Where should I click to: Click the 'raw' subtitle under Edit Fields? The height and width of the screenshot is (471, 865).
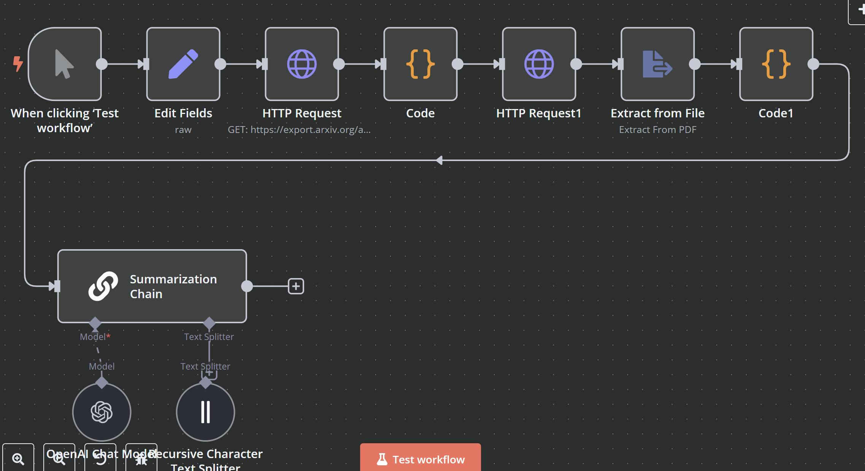pos(183,130)
